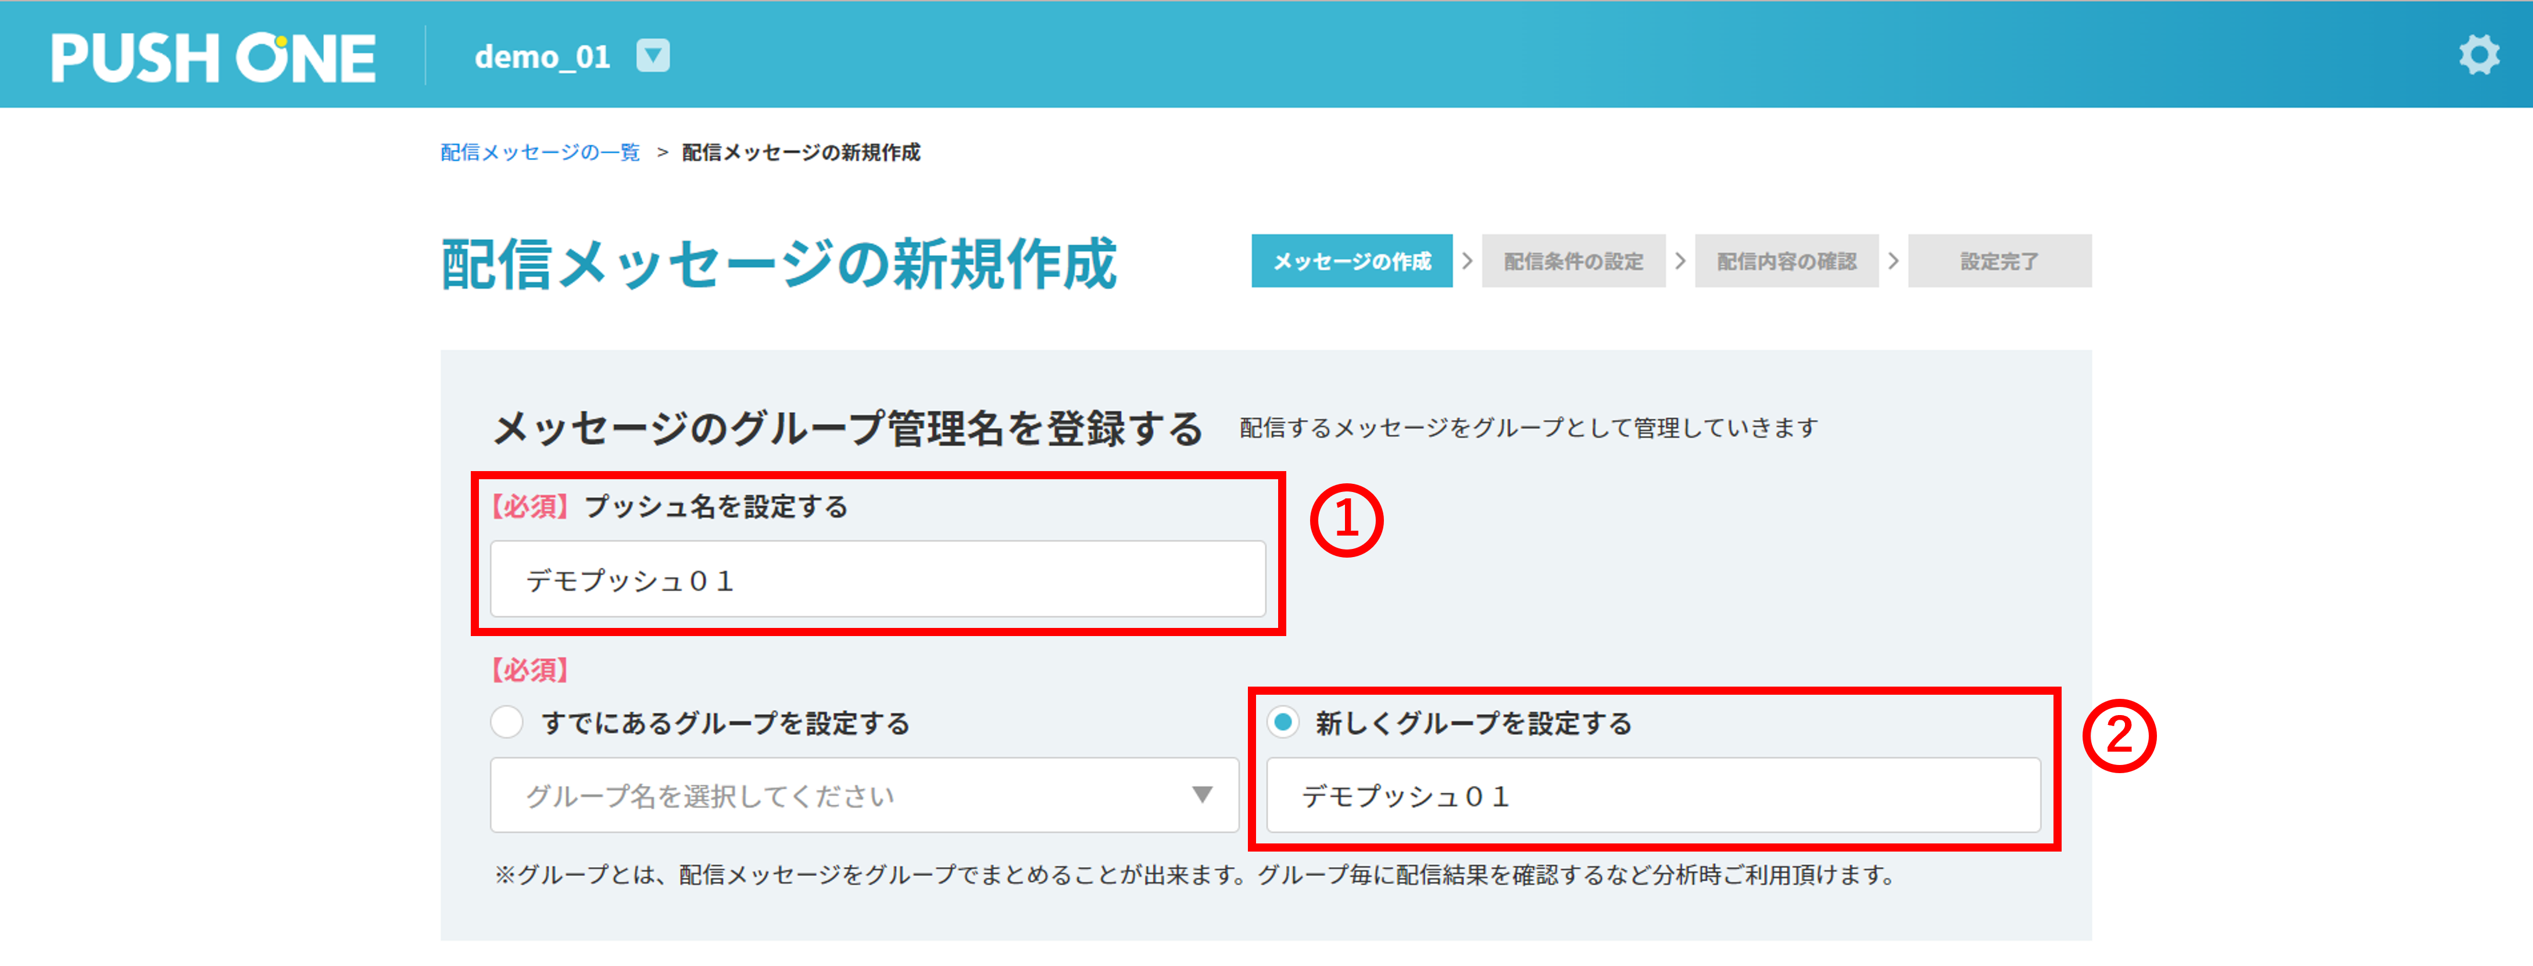Screen dimensions: 2533x966
Task: Open settings via the gear icon
Action: tap(2479, 55)
